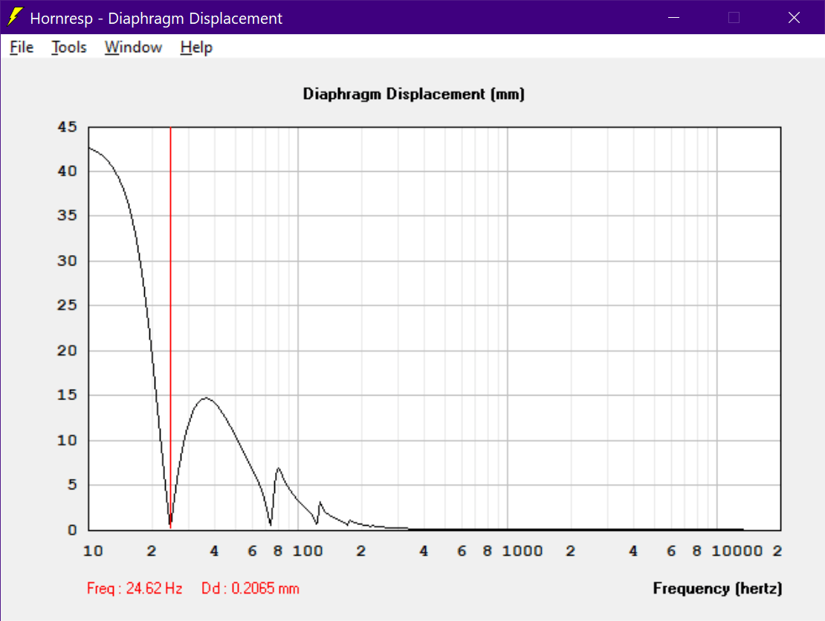
Task: Open the Help menu
Action: point(196,48)
